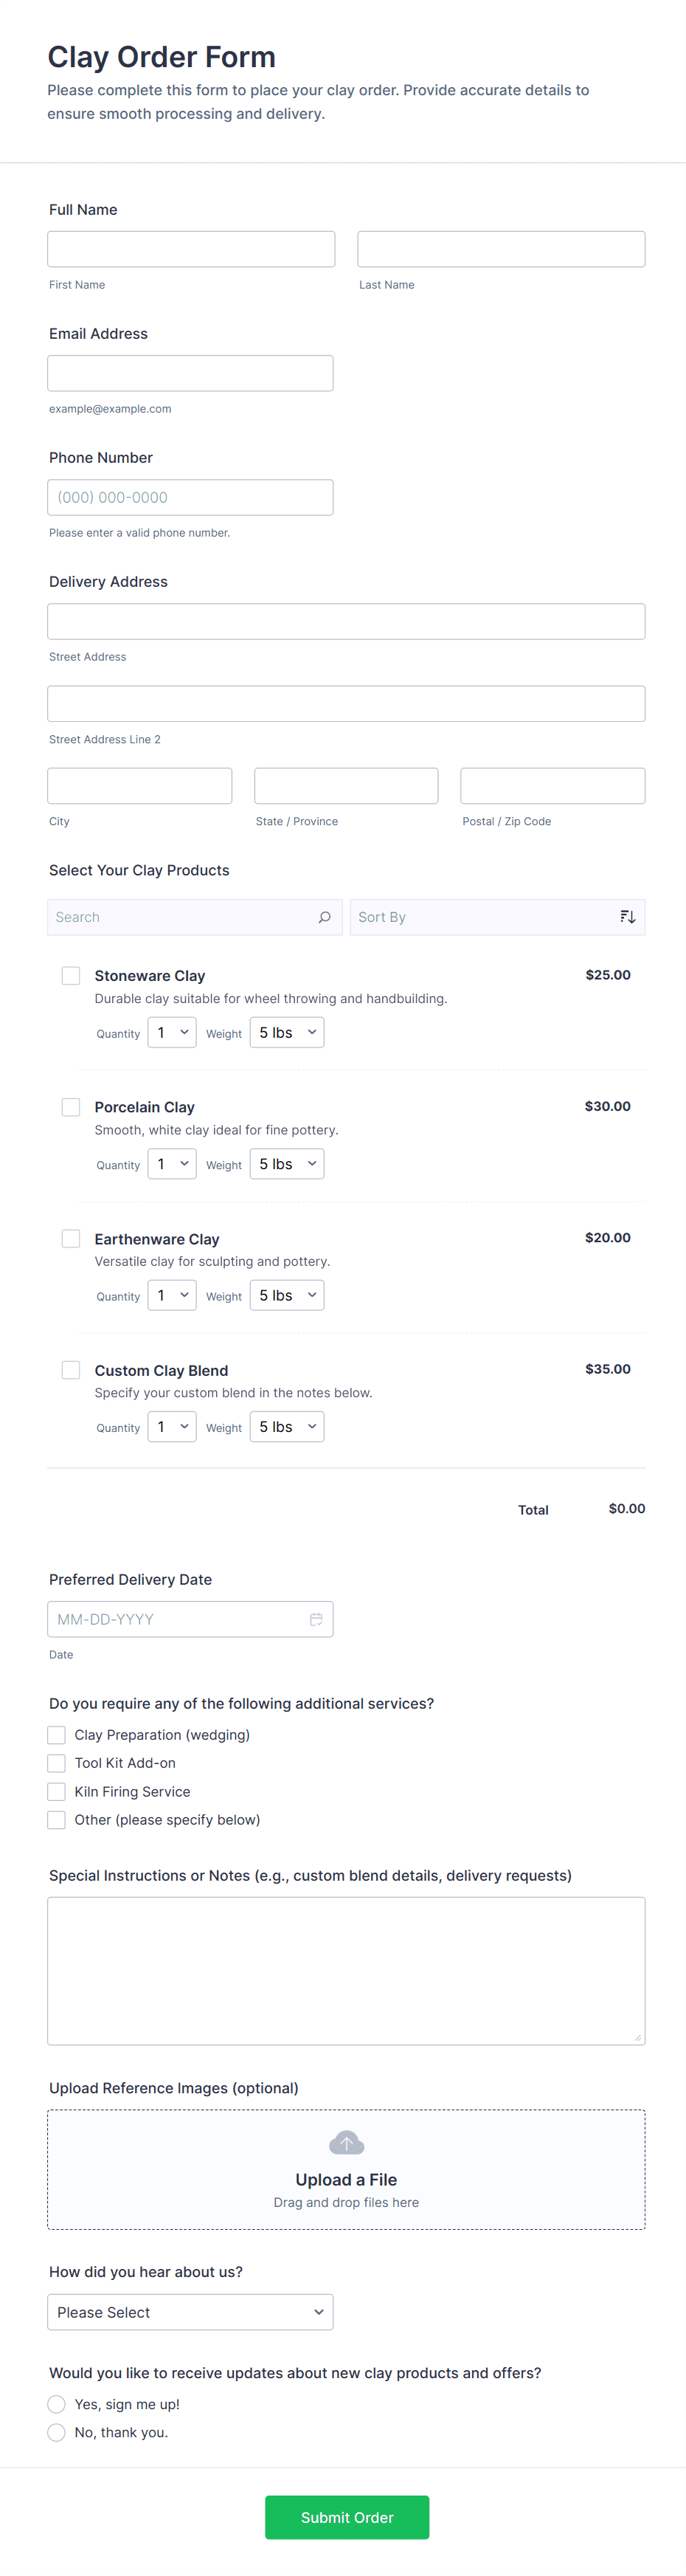
Task: Open Stoneware Clay quantity dropdown
Action: tap(172, 1033)
